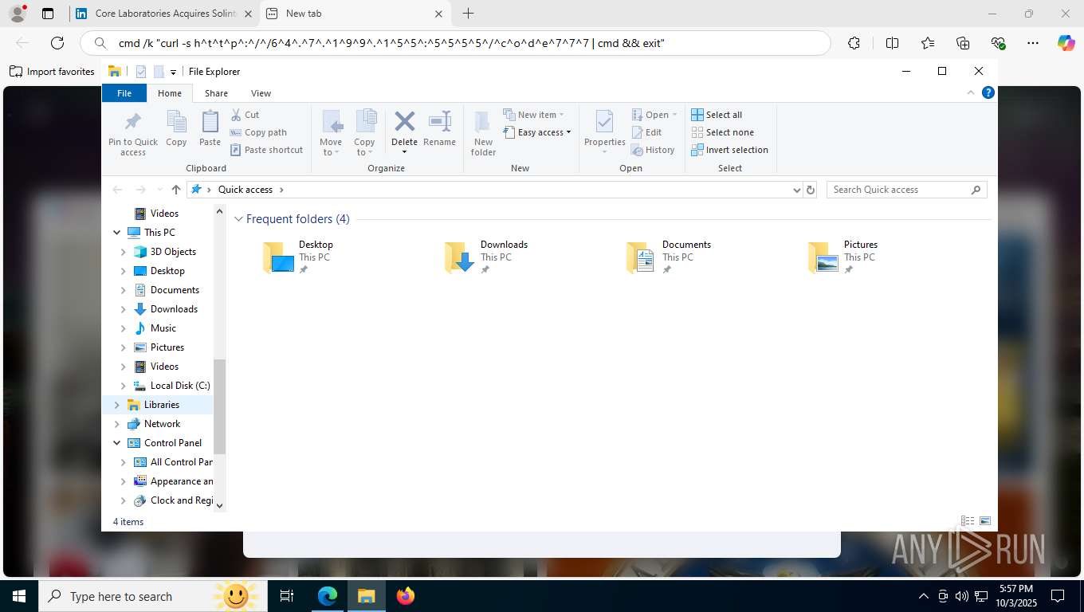Open Edge Extensions icon
This screenshot has height=612, width=1084.
pyautogui.click(x=854, y=43)
